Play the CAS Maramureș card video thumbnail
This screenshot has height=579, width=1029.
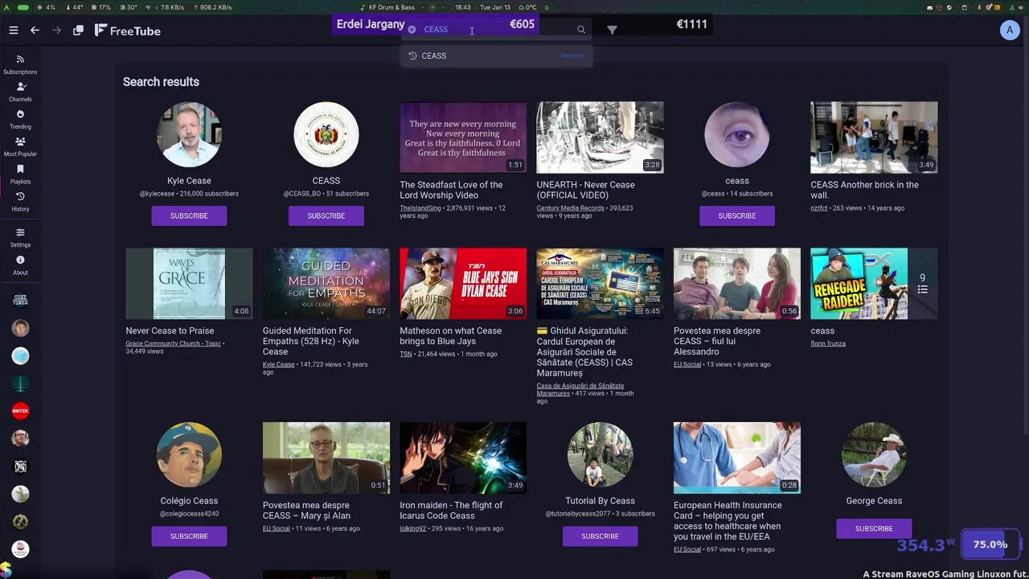pyautogui.click(x=600, y=283)
